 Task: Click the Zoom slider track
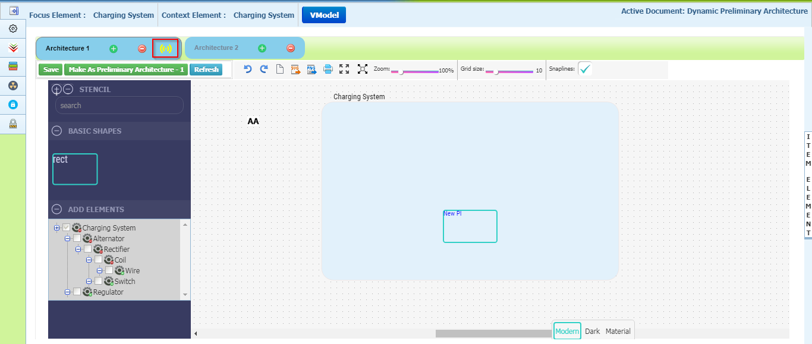414,71
